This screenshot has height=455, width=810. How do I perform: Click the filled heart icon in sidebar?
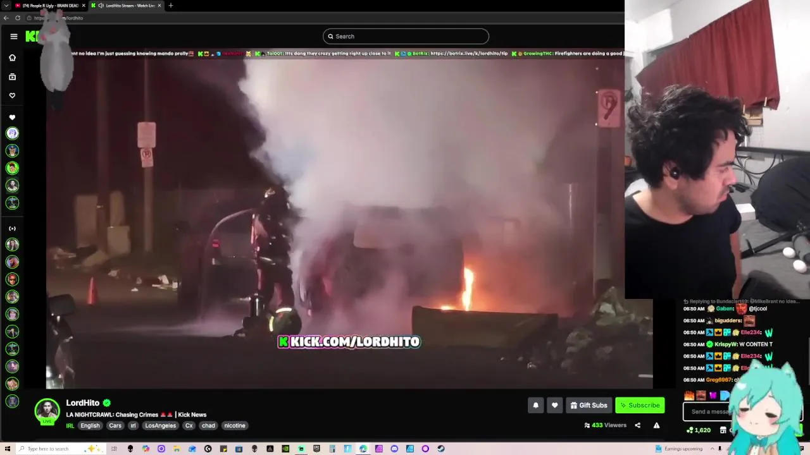12,118
